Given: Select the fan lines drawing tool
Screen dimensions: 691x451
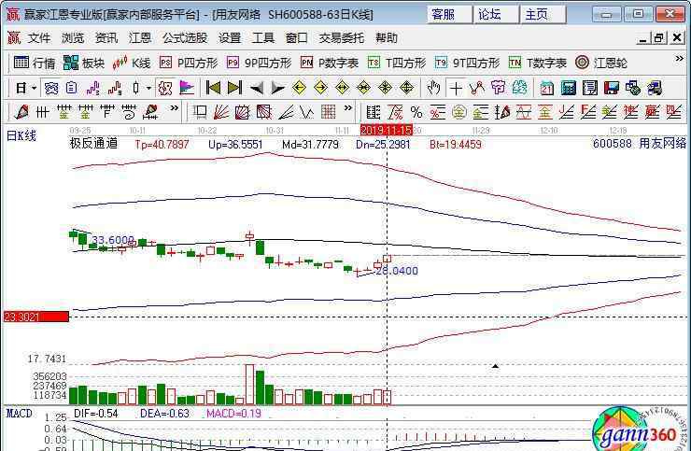Looking at the screenshot, I should click(x=220, y=112).
